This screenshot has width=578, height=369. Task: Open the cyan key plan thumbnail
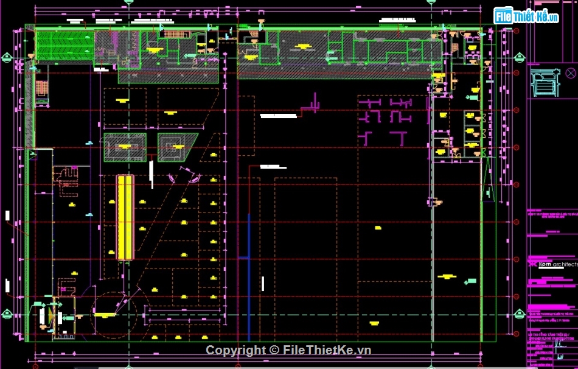tap(545, 82)
